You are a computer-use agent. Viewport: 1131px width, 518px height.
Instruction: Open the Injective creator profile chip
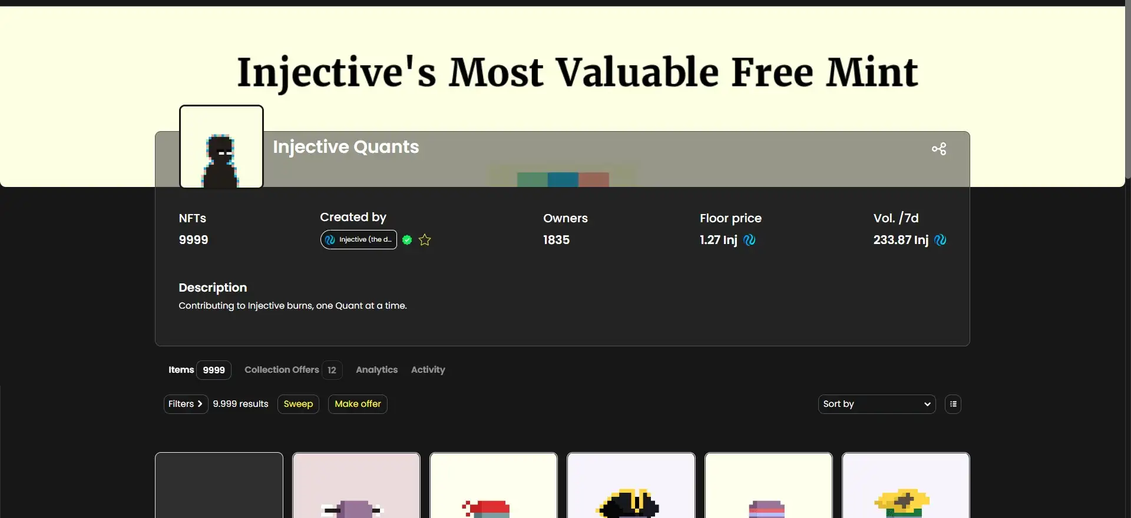tap(359, 240)
